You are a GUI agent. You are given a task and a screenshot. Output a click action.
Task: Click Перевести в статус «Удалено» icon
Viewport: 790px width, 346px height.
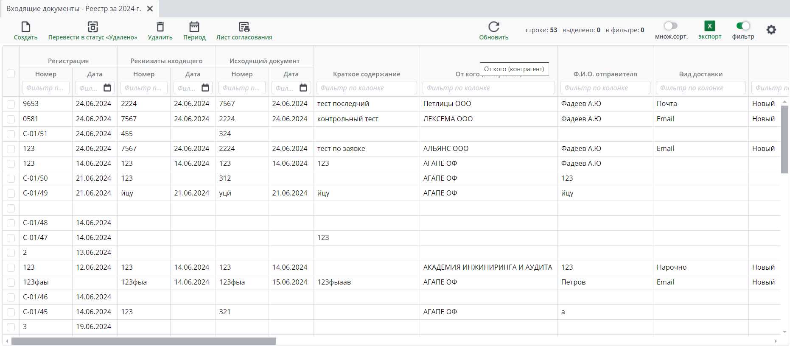tap(93, 27)
